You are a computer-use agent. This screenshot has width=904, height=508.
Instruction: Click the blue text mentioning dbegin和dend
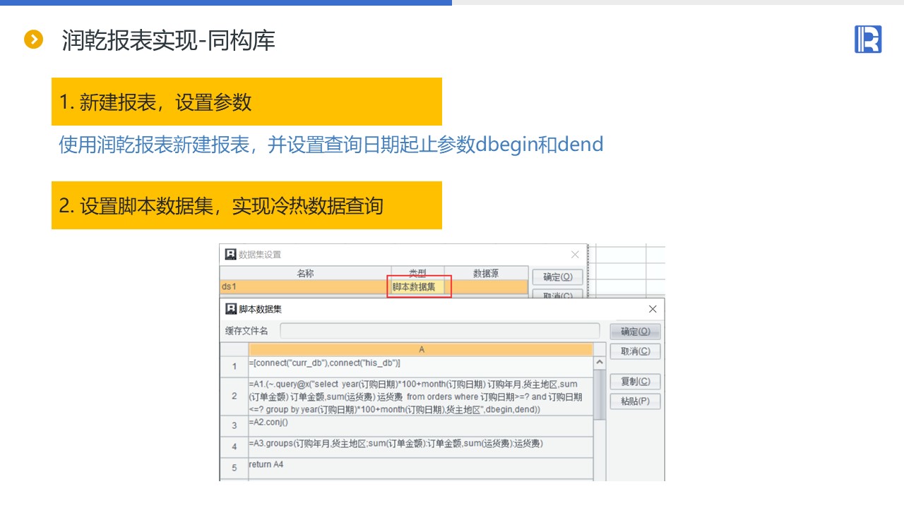(331, 145)
